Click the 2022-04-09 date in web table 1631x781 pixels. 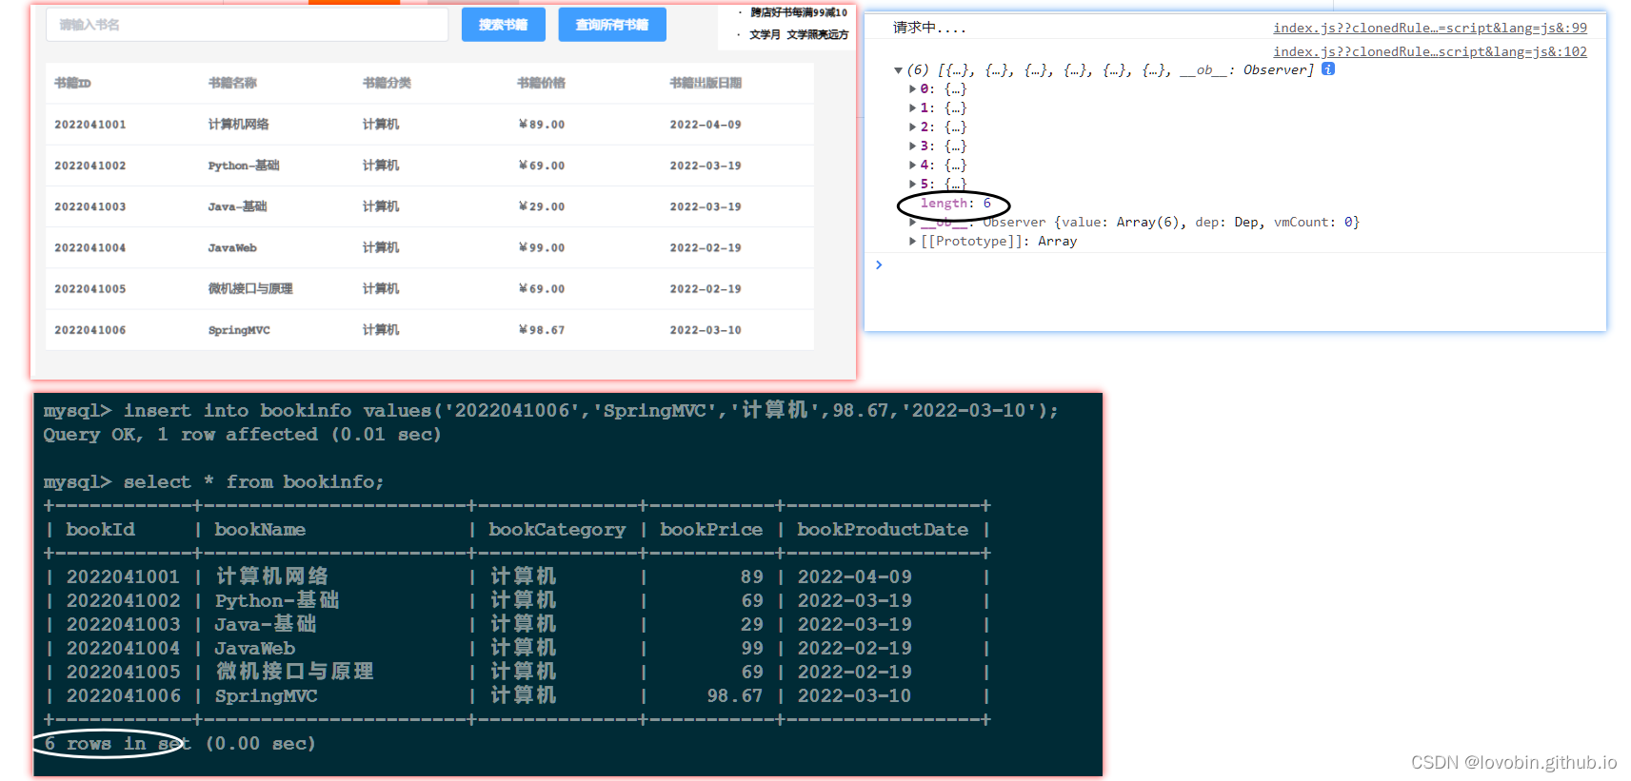coord(706,125)
